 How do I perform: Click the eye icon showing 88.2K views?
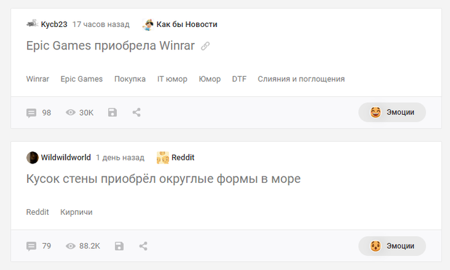click(71, 246)
